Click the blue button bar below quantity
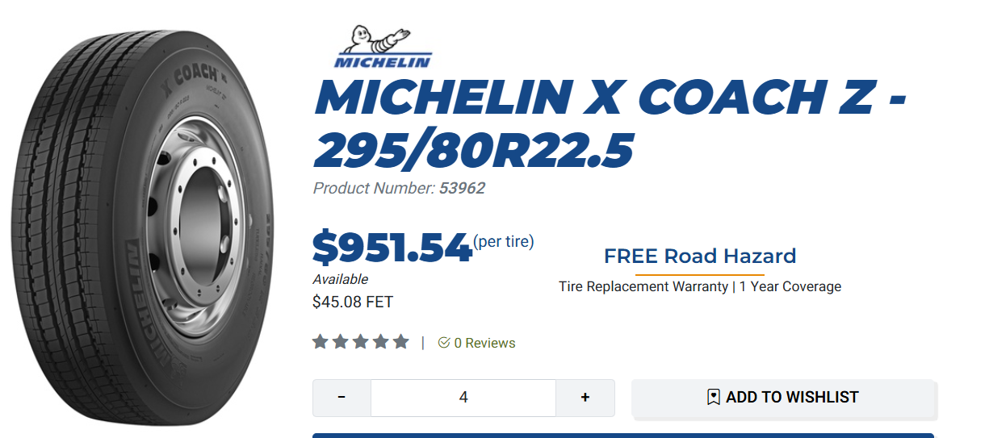The height and width of the screenshot is (438, 989). tap(622, 435)
